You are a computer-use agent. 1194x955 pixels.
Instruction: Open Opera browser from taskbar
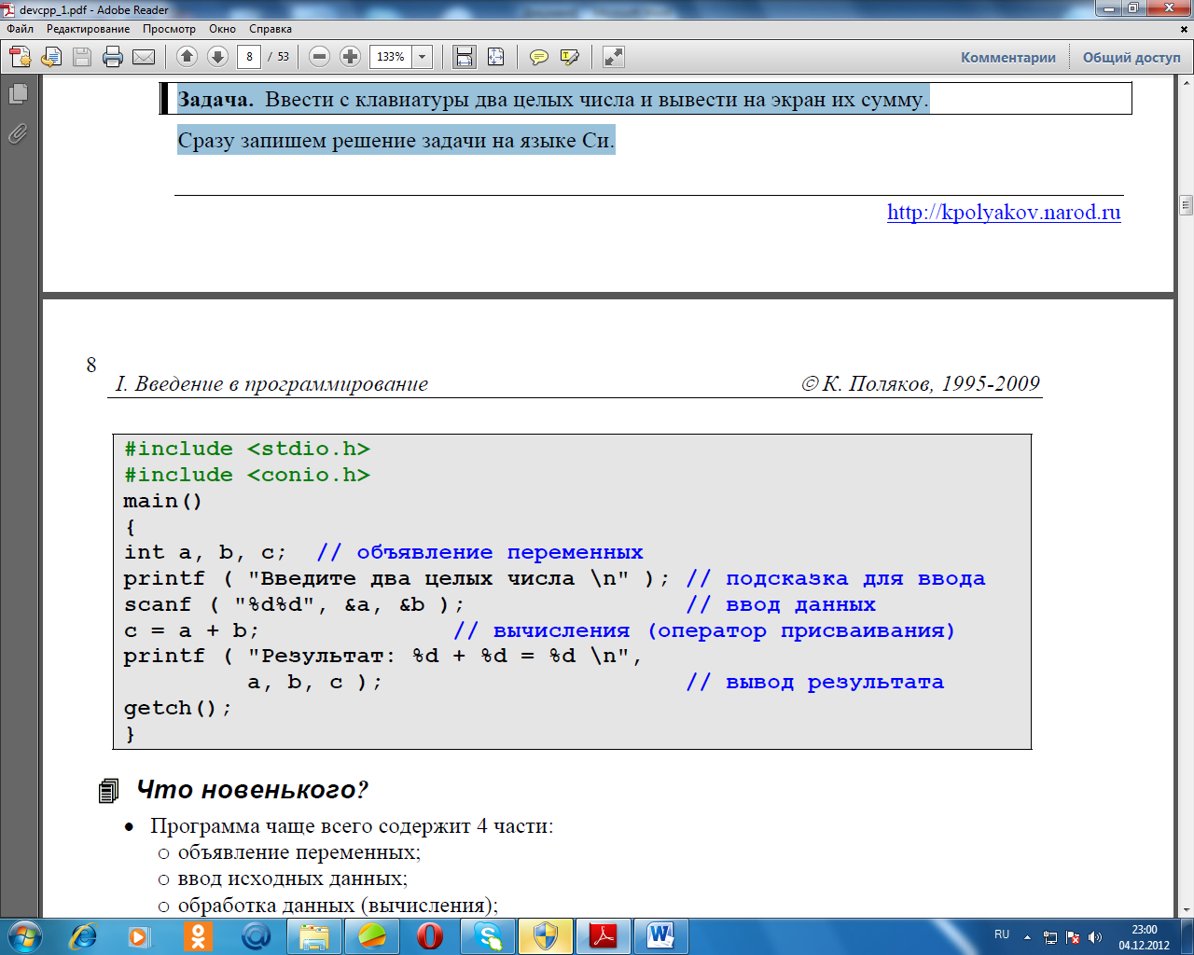pyautogui.click(x=430, y=935)
